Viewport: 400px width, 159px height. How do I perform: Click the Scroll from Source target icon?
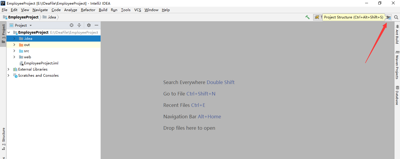point(72,25)
